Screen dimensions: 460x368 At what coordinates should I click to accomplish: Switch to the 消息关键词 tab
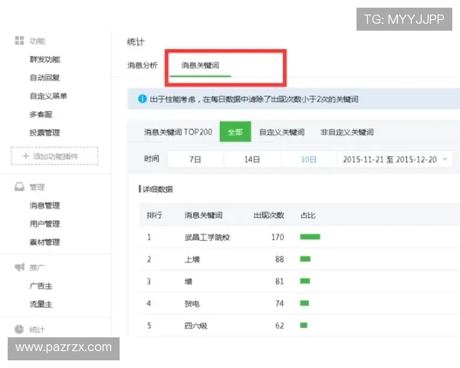click(200, 65)
